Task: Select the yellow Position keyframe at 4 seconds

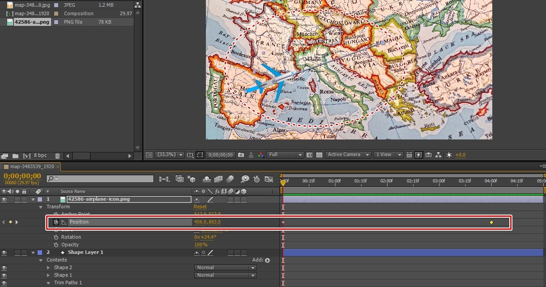Action: [491, 222]
